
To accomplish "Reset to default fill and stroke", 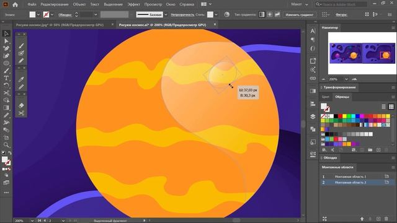I will point(4,153).
